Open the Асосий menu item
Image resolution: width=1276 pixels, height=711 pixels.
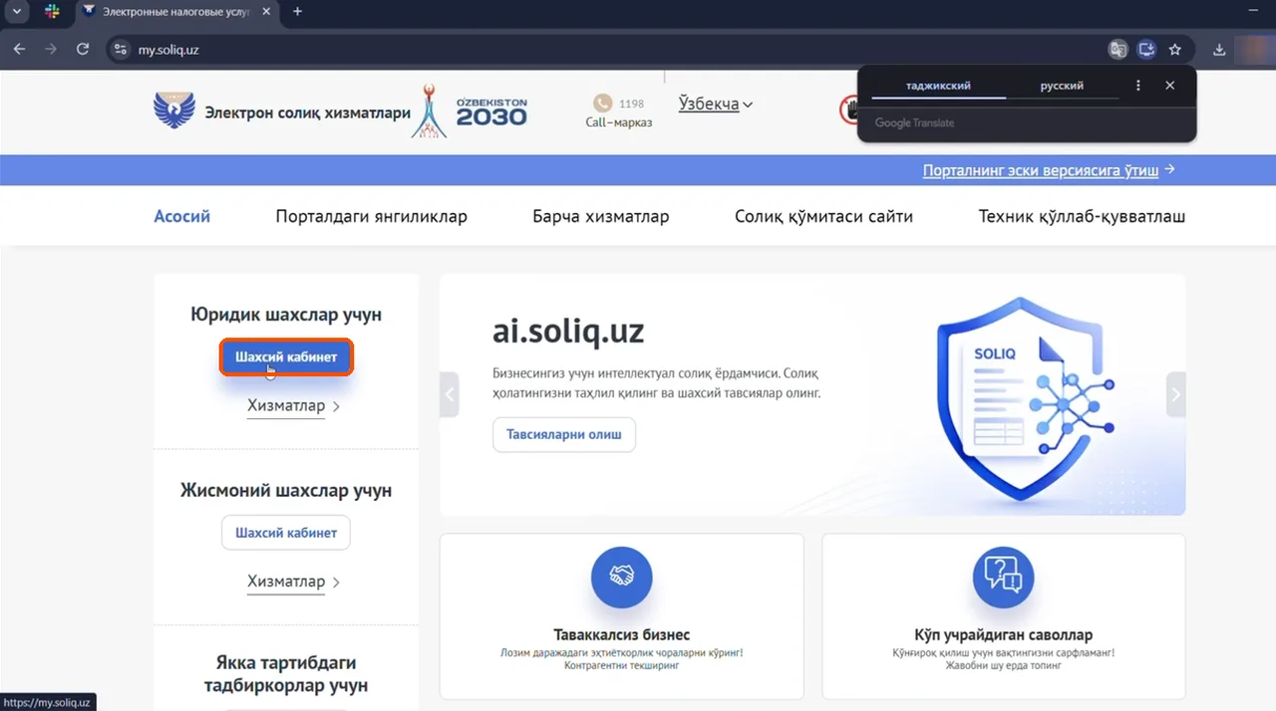point(181,216)
